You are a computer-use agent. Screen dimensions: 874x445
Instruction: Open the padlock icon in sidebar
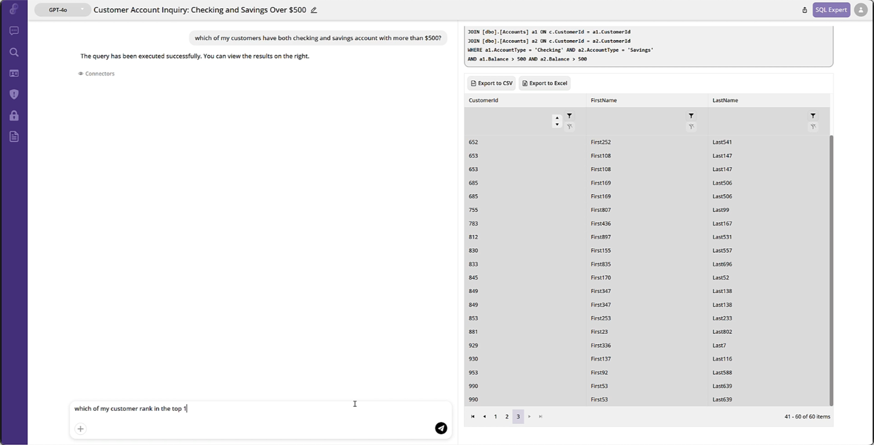coord(14,116)
